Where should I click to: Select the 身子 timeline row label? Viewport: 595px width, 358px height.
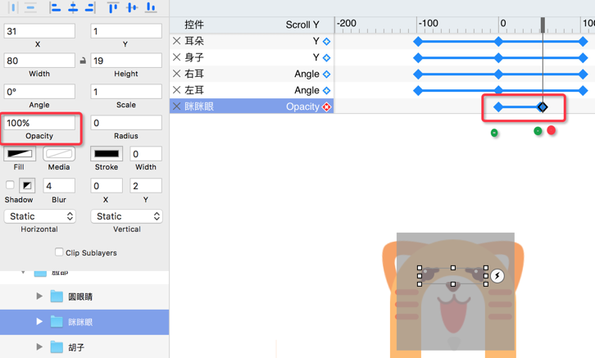point(194,57)
